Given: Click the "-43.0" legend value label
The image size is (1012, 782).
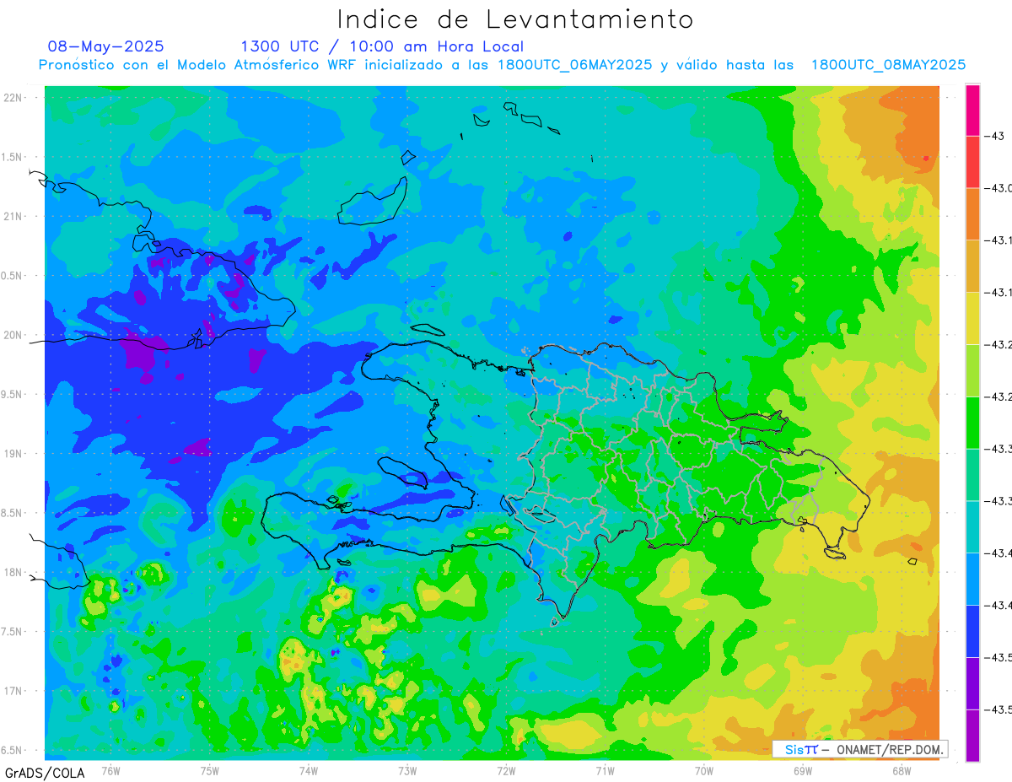Looking at the screenshot, I should coord(1000,188).
